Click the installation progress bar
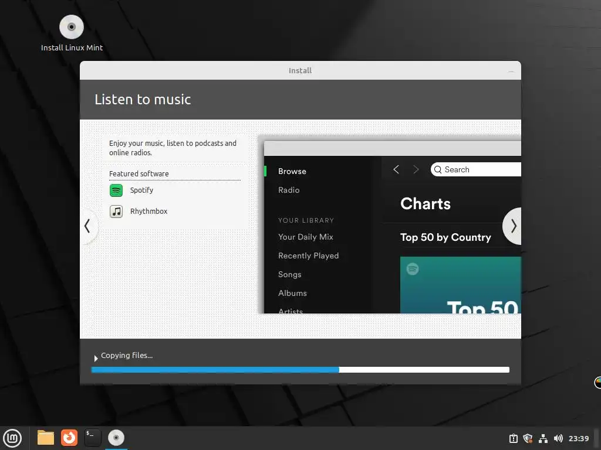The image size is (601, 450). 300,370
